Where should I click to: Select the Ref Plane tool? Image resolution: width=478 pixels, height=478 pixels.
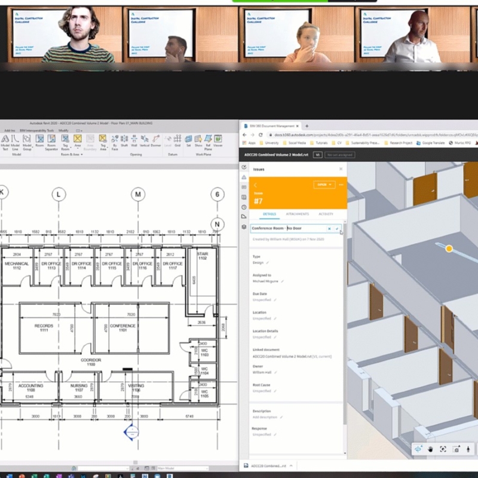208,142
